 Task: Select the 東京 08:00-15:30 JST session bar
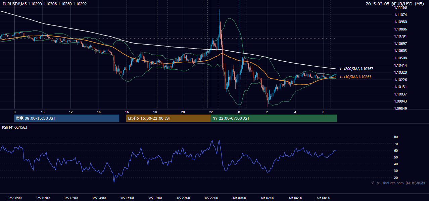coord(67,118)
